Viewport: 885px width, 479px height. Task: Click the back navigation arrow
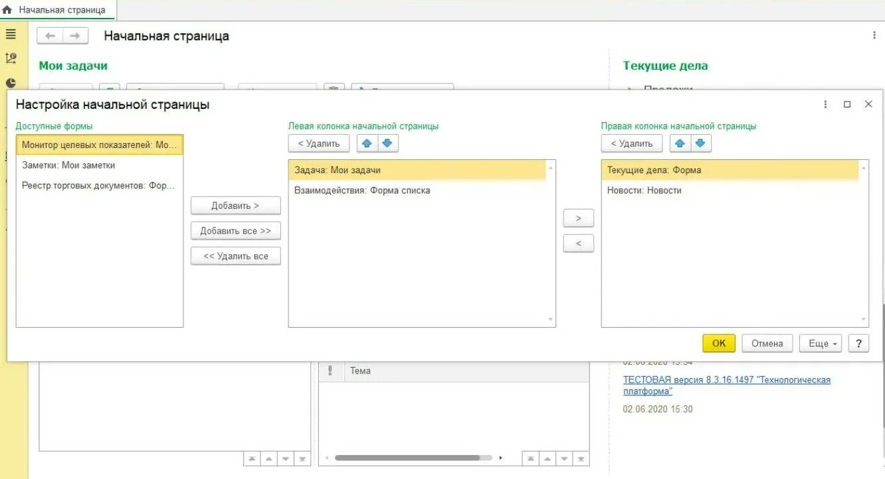coord(50,36)
